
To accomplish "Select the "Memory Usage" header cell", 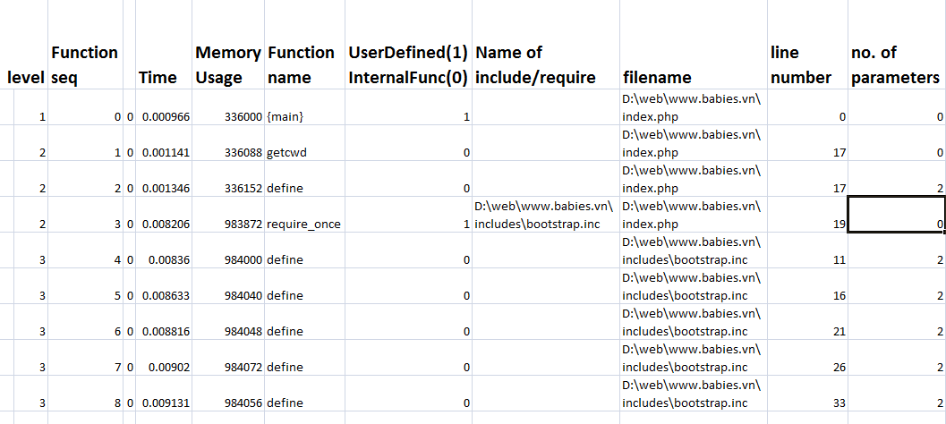I will (227, 64).
